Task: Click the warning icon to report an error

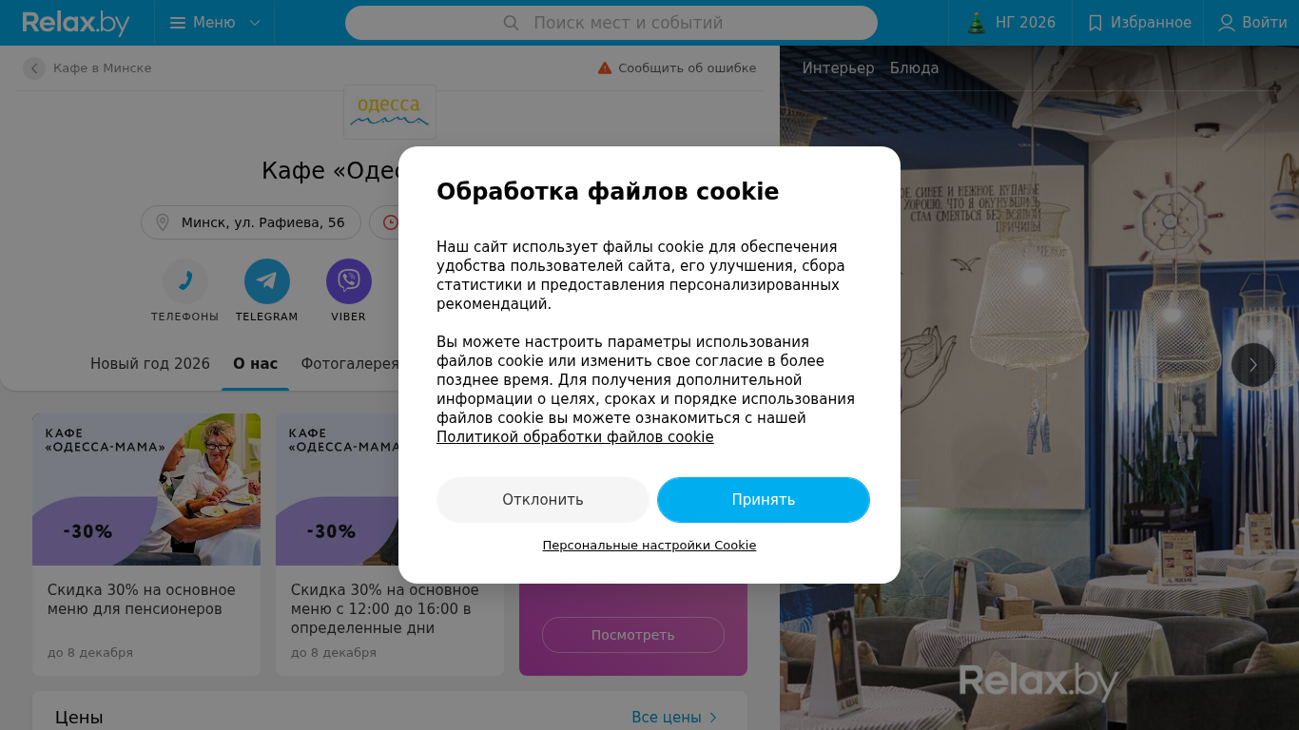Action: tap(605, 68)
